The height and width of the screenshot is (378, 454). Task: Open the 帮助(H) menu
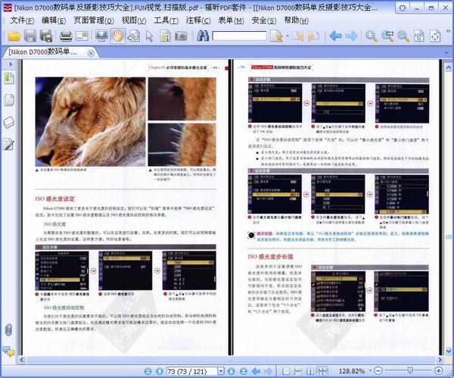click(296, 20)
